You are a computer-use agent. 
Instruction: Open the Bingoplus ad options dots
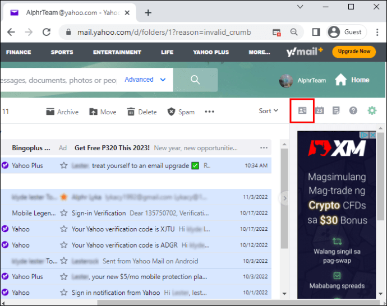(x=264, y=148)
